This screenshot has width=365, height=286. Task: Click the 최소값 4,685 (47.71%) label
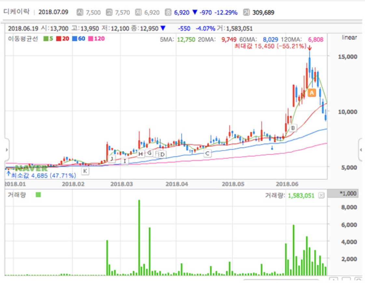[44, 175]
